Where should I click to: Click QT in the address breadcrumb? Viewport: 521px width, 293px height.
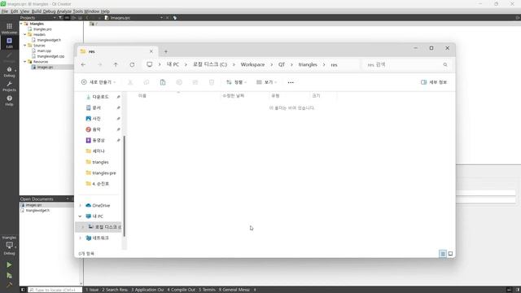tap(282, 65)
